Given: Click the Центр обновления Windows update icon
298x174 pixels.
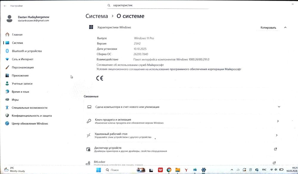Looking at the screenshot, I should pyautogui.click(x=7, y=123).
